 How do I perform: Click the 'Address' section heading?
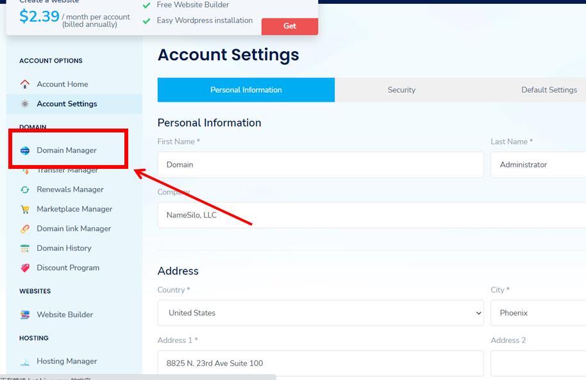[x=178, y=271]
